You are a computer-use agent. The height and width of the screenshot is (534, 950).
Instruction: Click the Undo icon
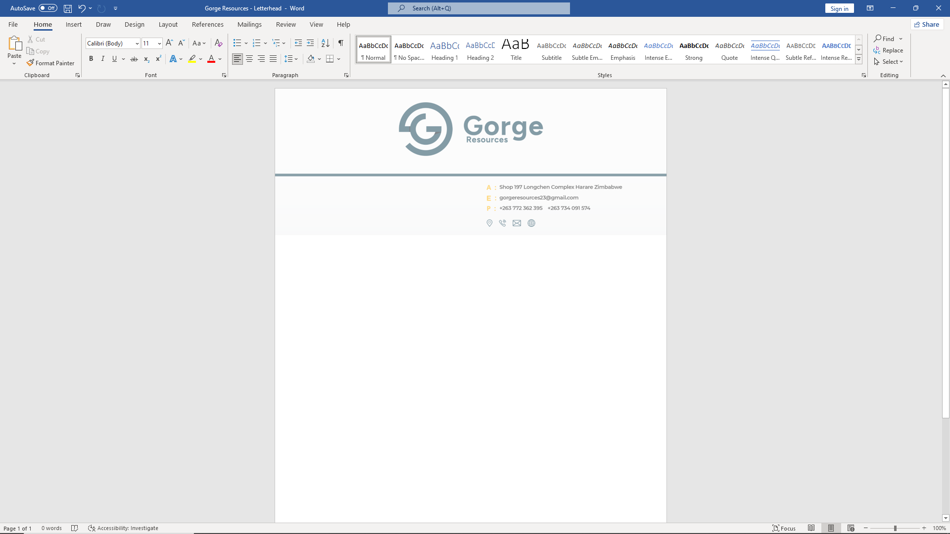[x=82, y=8]
